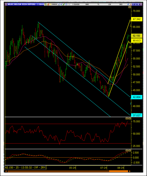Image resolution: width=147 pixels, height=176 pixels.
Task: Click left arrow of the time scrollbar
Action: [x=6, y=171]
